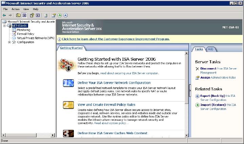Click the ISA Server honeycomb graphic icon
The height and width of the screenshot is (144, 244).
click(67, 65)
